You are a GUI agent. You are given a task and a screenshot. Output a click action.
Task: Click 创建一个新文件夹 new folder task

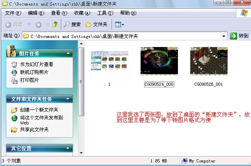coord(39,110)
